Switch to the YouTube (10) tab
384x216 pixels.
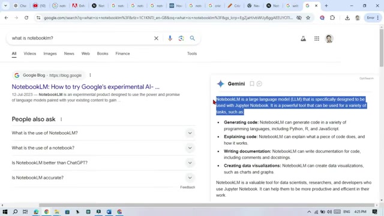point(39,5)
